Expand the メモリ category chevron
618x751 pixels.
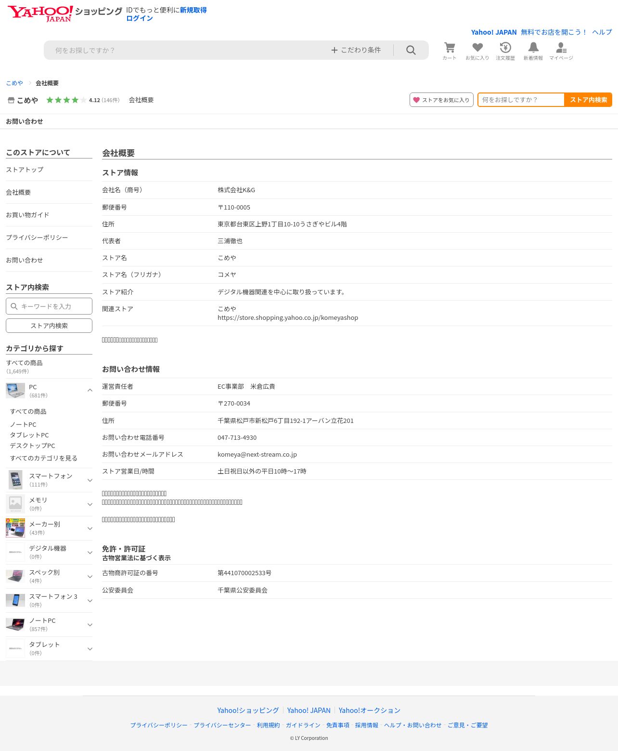click(90, 504)
